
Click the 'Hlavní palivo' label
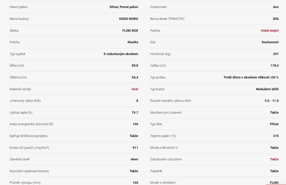19,7
